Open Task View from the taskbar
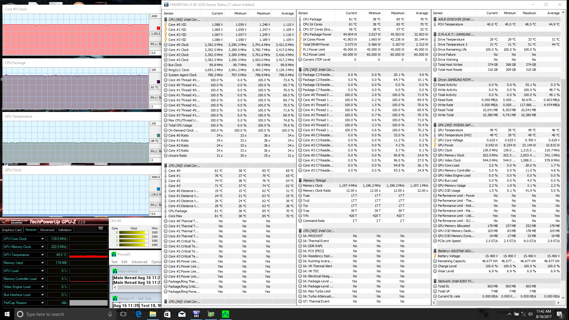Viewport: 569px width, 320px height. coord(124,314)
